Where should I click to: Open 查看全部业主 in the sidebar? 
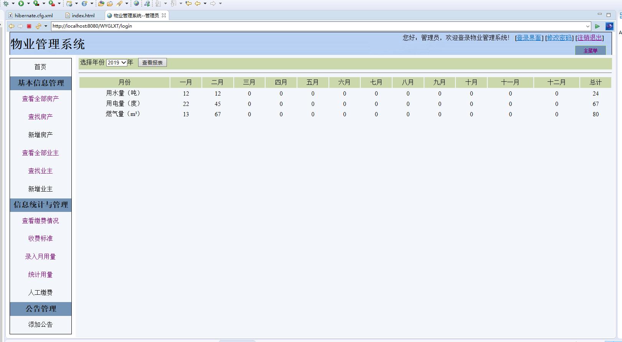click(x=40, y=153)
